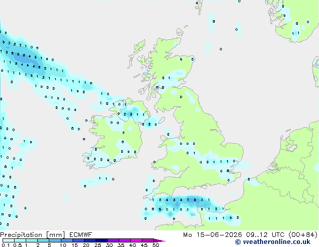Click the '09..12 UTC' time text

pos(265,235)
